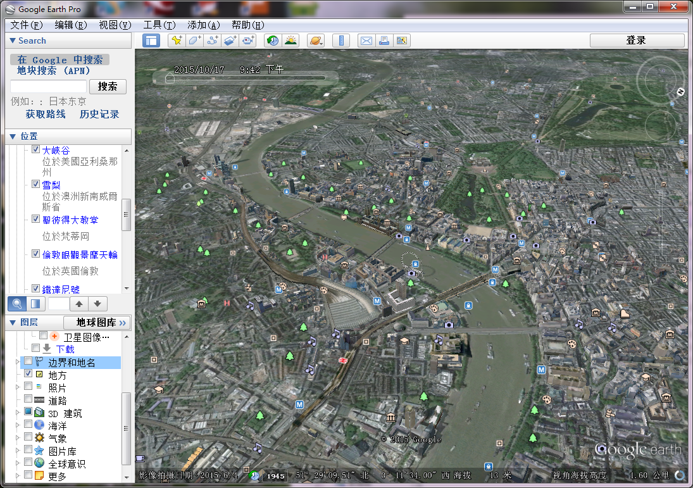This screenshot has height=488, width=693.
Task: Move selected place down arrow
Action: point(97,304)
